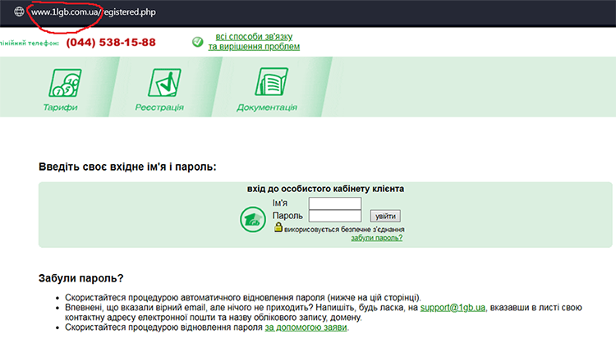Open Реєстрація checkmark form icon
616x339 pixels.
(x=164, y=82)
